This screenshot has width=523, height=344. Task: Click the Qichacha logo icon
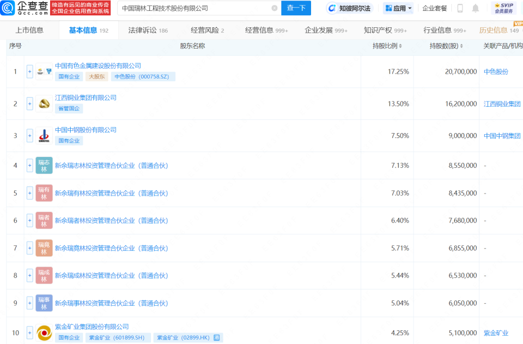7,8
